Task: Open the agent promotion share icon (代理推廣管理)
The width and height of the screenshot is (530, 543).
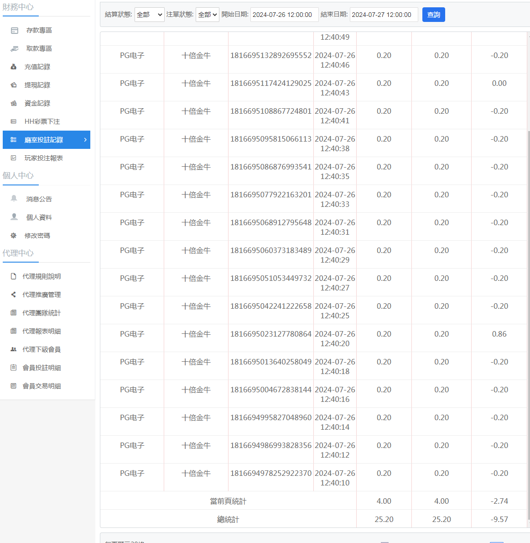Action: pos(14,295)
